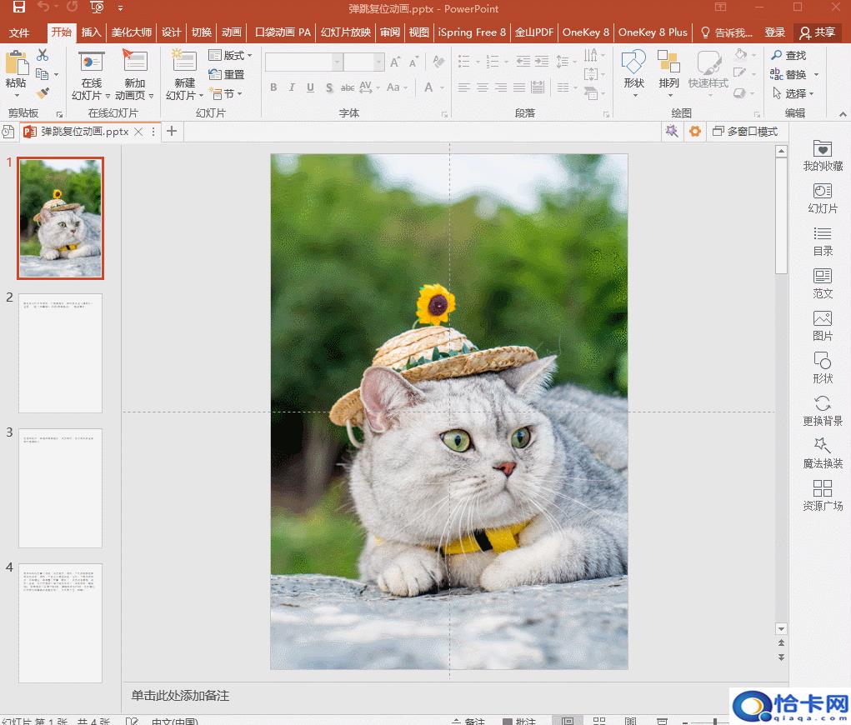This screenshot has width=851, height=725.
Task: Toggle Italic formatting in the ribbon
Action: click(292, 87)
